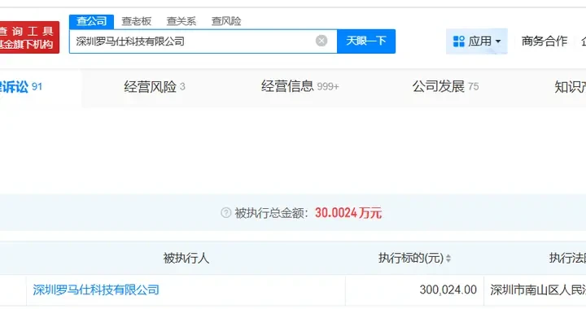Viewport: 586px width, 309px height.
Task: Click the question mark help icon beside 被执行总金额
Action: pos(225,213)
